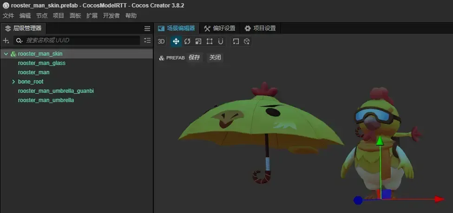Select the Scale transform tool
Viewport: 453px width, 213px height.
tap(198, 41)
